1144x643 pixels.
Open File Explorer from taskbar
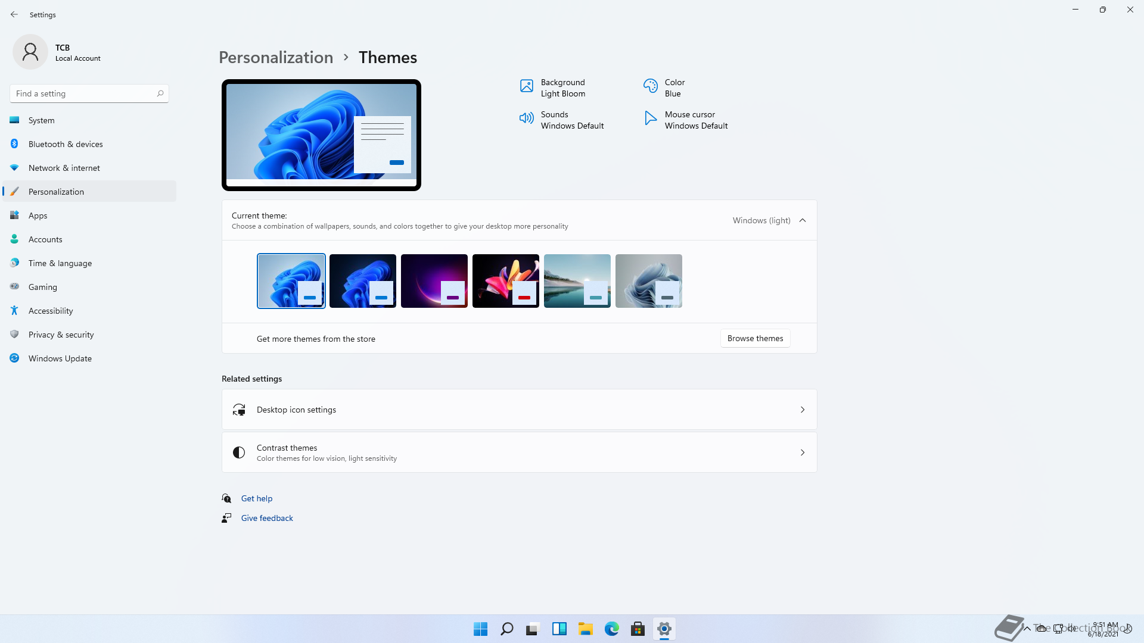coord(586,629)
